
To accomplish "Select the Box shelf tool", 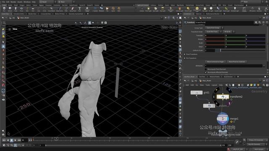I will click(4, 9).
